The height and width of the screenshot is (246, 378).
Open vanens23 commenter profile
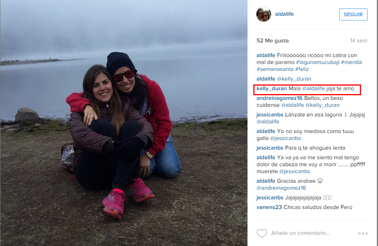pos(269,207)
